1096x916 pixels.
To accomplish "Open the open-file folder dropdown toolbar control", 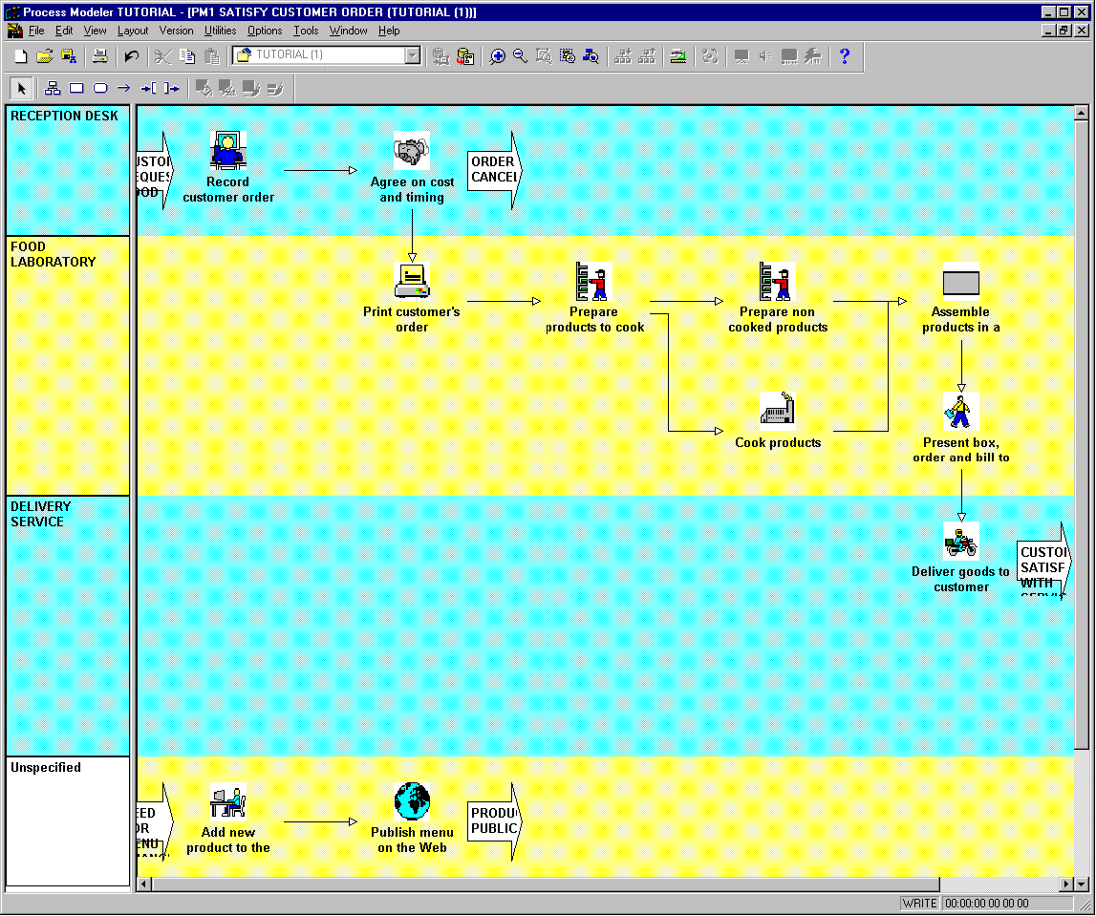I will tap(45, 56).
